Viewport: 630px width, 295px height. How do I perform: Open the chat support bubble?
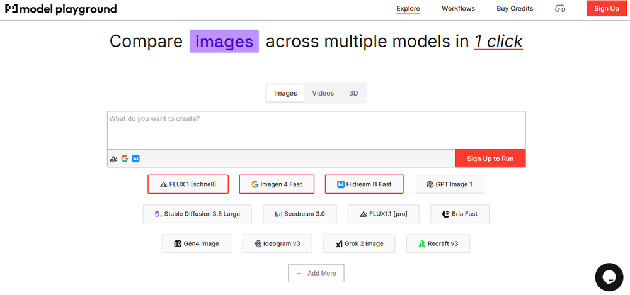click(608, 277)
